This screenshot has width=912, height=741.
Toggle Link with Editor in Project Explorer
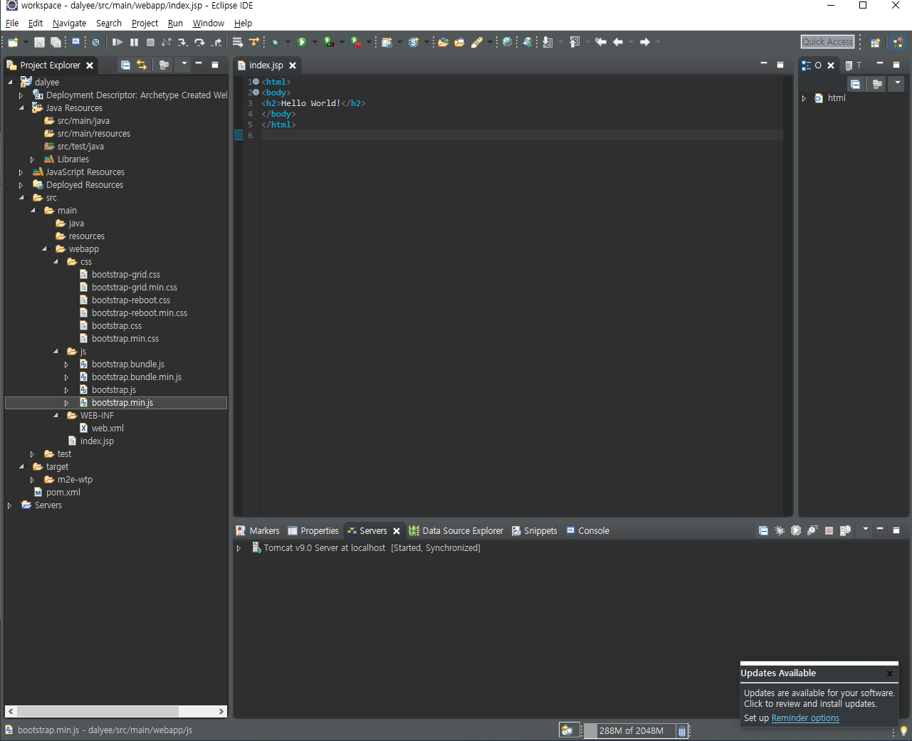click(x=142, y=65)
